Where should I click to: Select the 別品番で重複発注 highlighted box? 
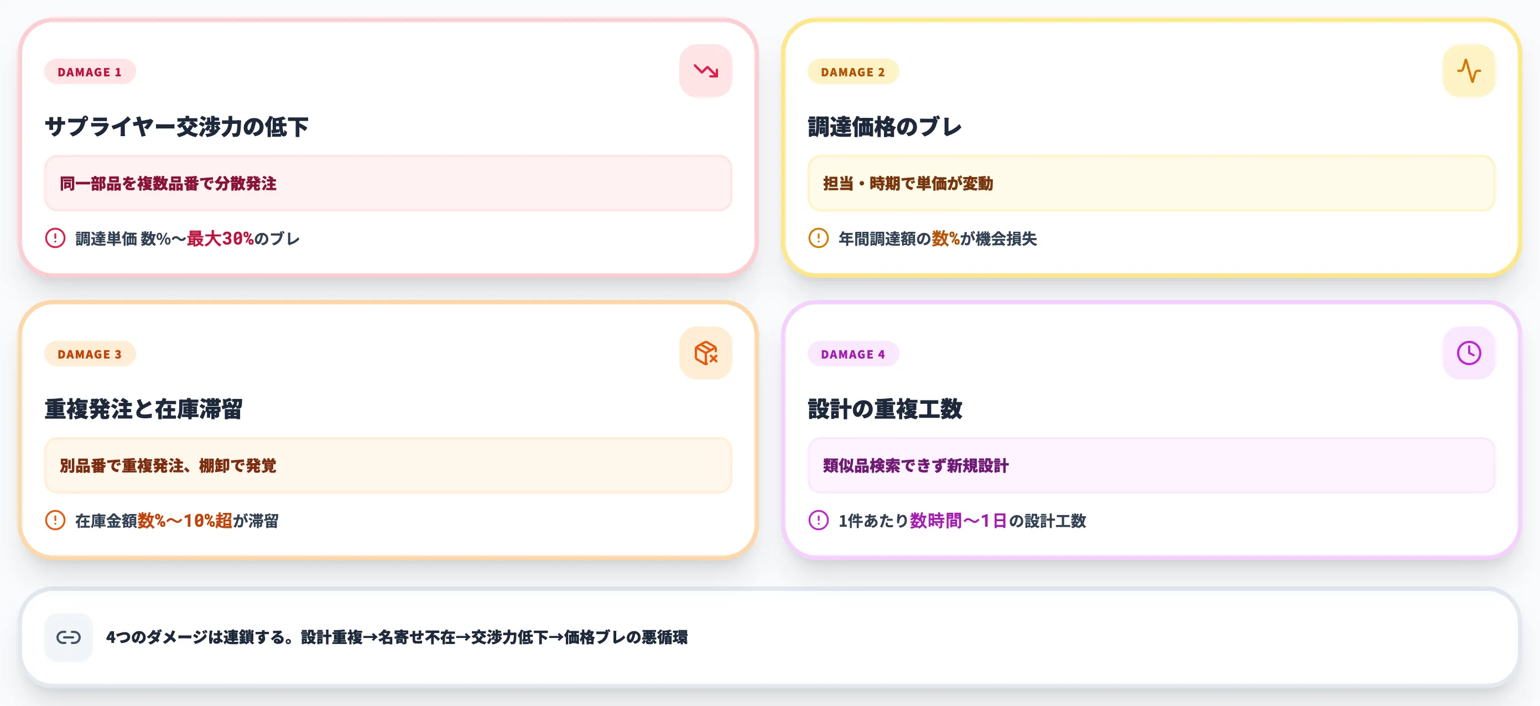pos(387,466)
